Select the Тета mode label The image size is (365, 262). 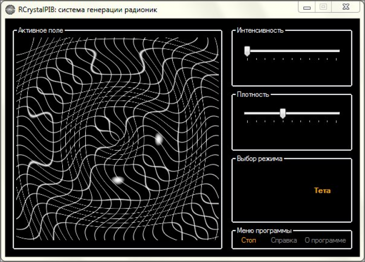coord(322,190)
